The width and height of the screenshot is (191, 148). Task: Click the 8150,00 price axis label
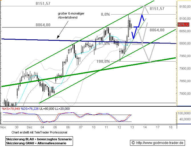click(x=185, y=7)
